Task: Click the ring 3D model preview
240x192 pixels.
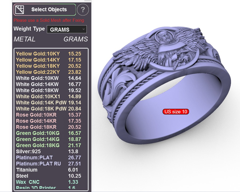Action: point(164,86)
